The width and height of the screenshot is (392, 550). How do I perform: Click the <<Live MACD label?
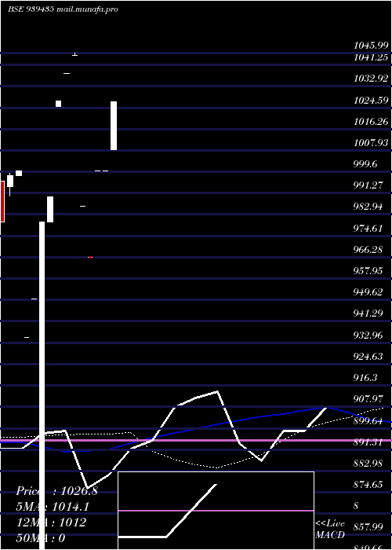click(330, 530)
